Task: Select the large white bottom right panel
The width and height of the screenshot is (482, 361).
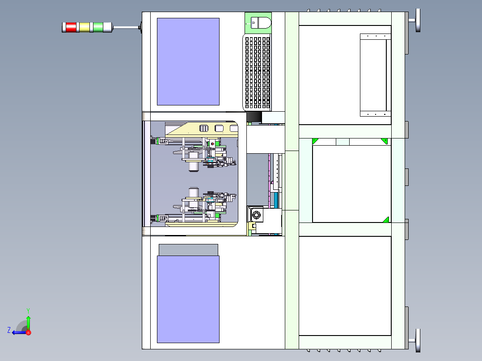Action: [345, 286]
